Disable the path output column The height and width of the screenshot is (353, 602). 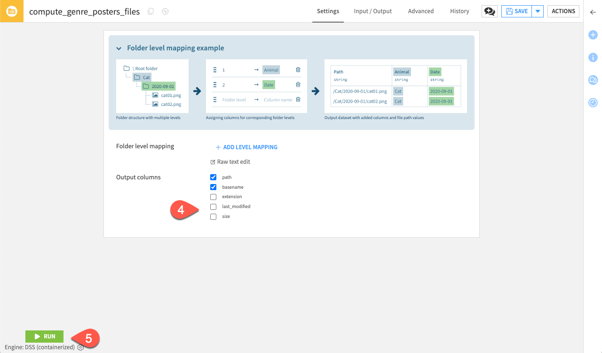(214, 177)
